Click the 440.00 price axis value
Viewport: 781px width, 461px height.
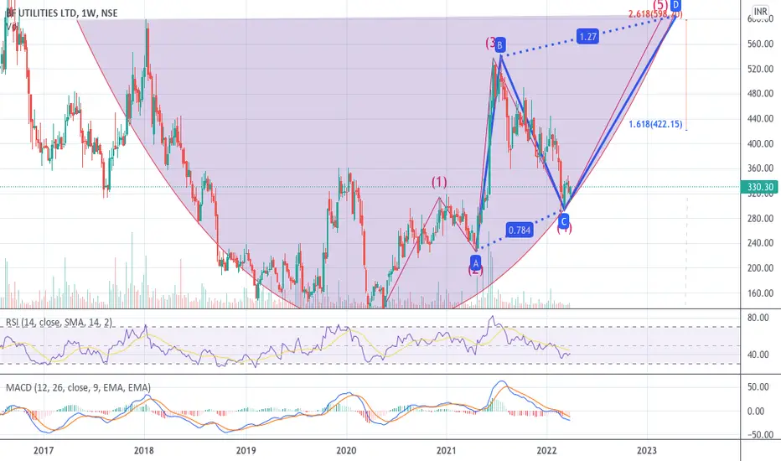761,119
